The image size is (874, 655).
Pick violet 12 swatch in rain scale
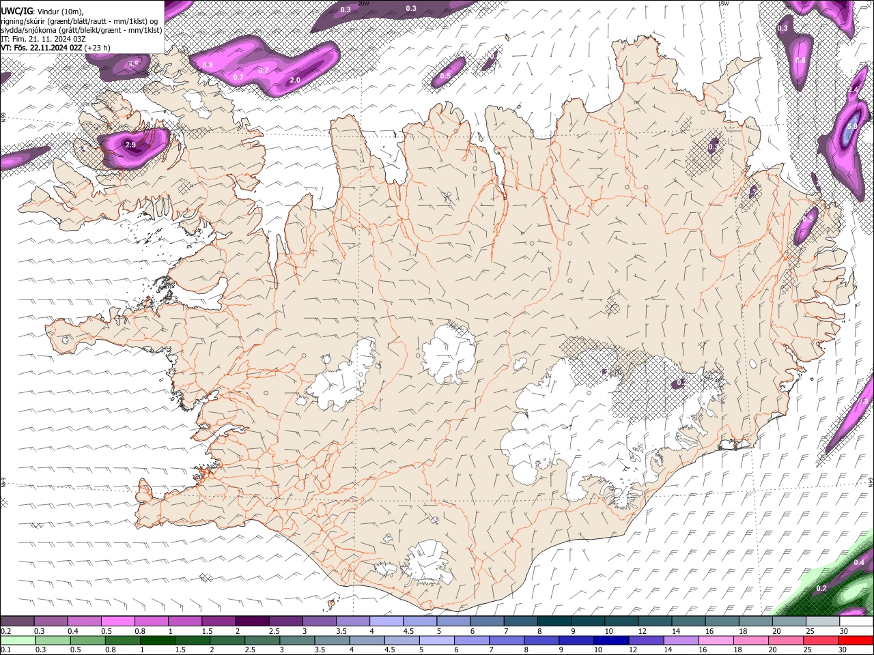click(x=646, y=640)
